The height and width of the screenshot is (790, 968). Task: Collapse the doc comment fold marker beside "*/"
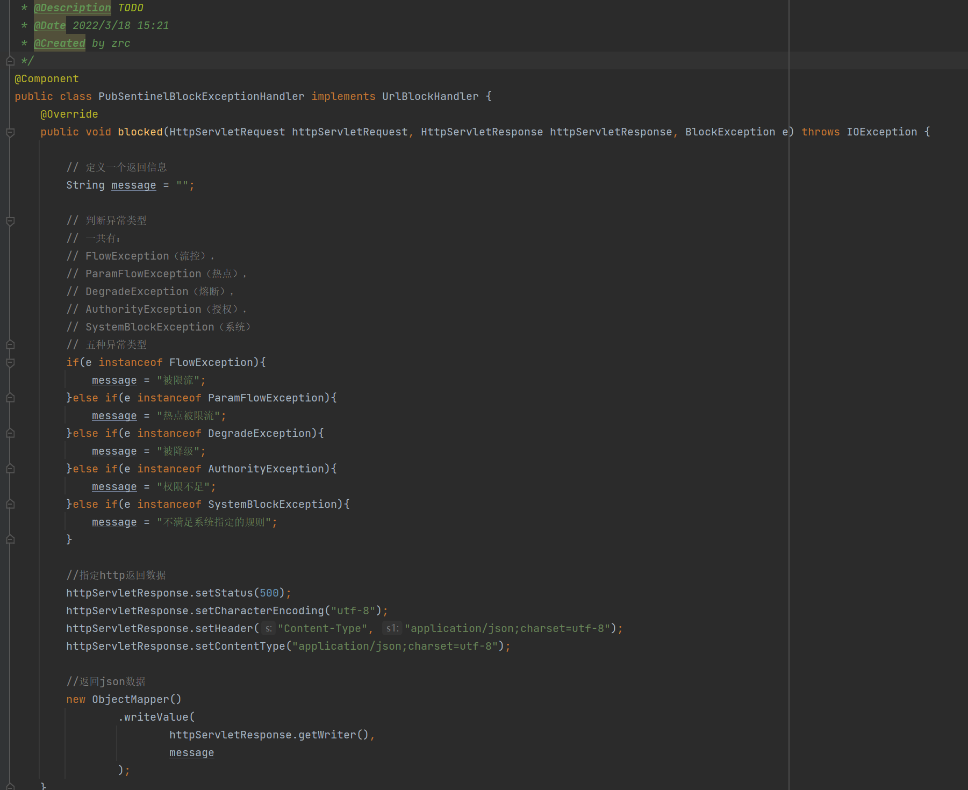[10, 61]
